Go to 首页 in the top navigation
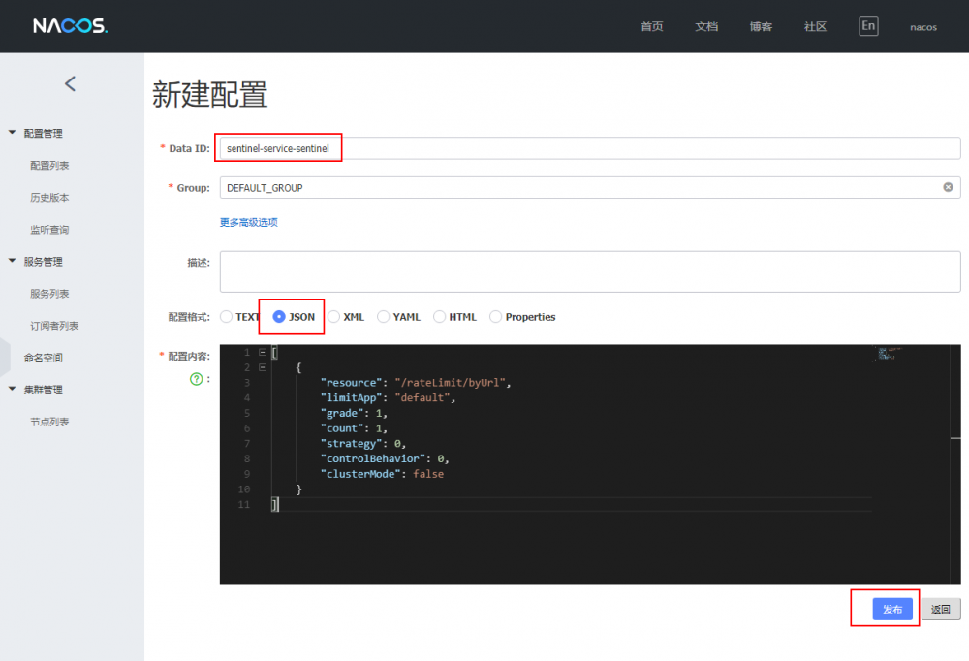 [x=651, y=26]
